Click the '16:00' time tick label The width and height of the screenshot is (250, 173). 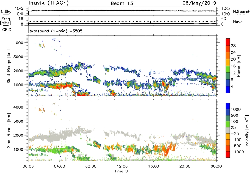pyautogui.click(x=153, y=166)
